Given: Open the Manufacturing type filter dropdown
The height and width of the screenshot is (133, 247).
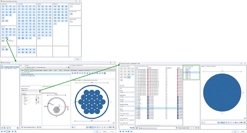Looking at the screenshot, I should 127,106.
